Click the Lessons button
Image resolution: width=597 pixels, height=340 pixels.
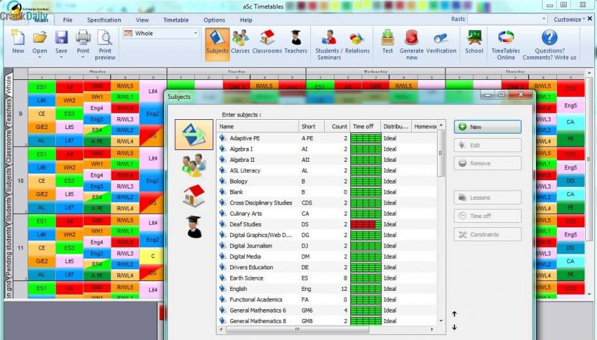(487, 197)
